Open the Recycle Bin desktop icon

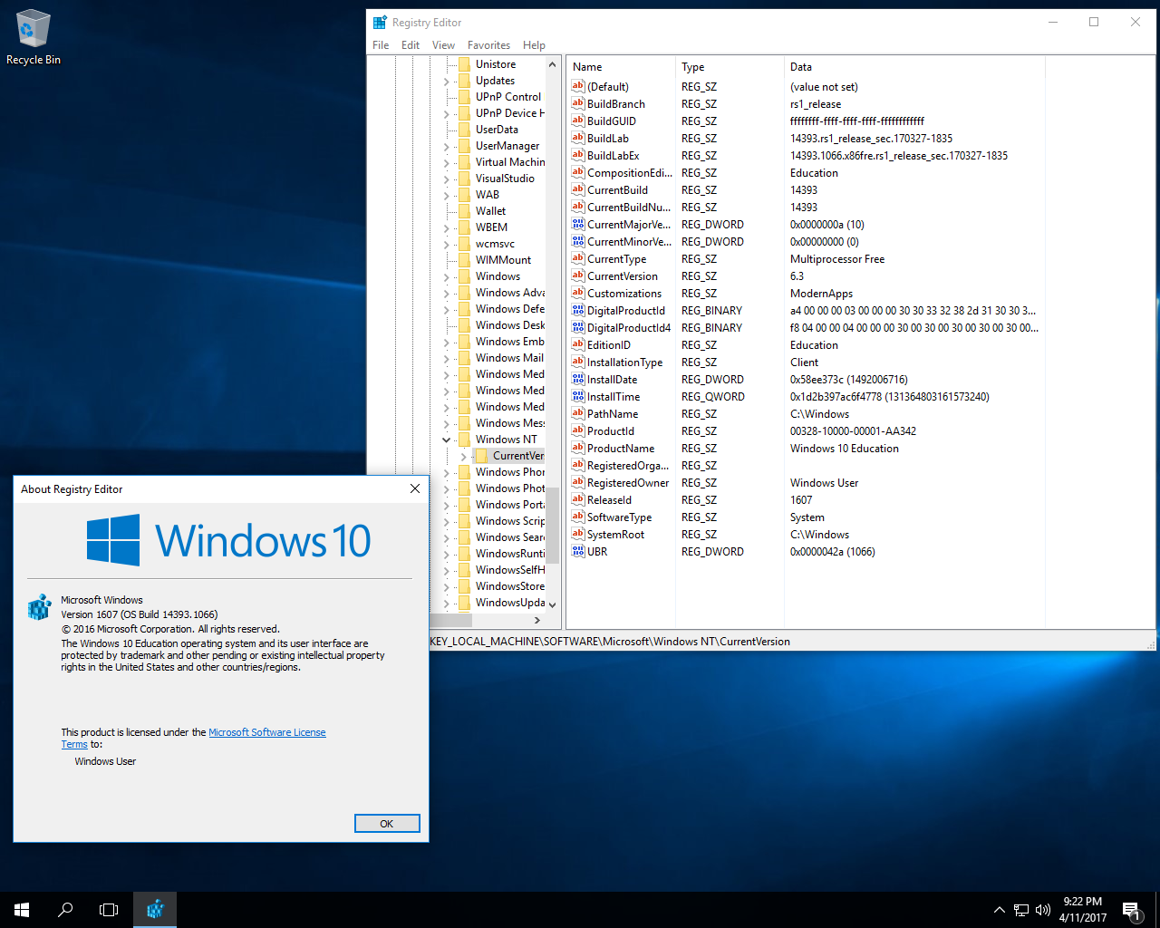pos(34,38)
